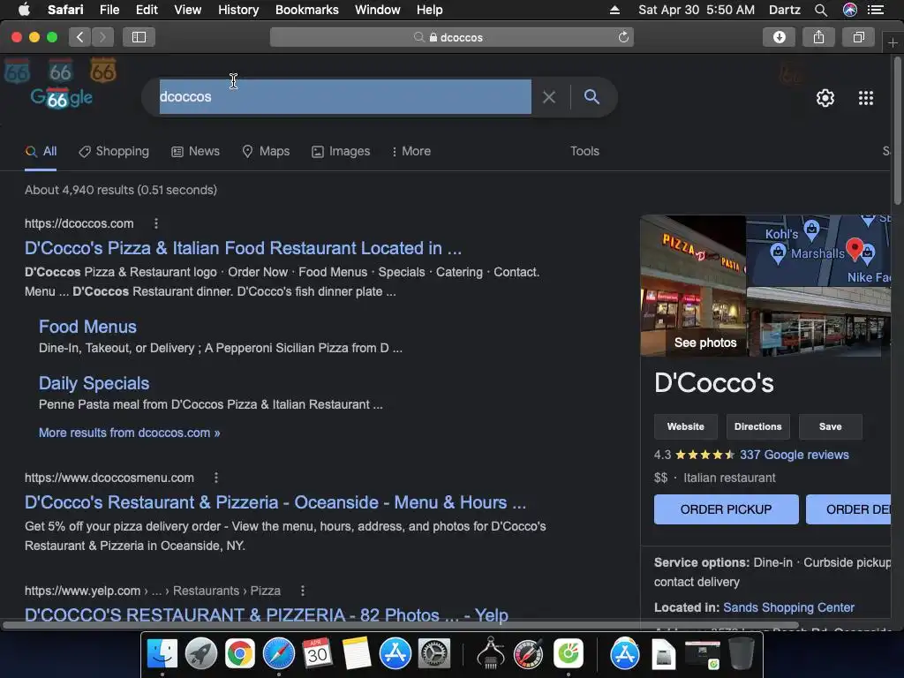The image size is (904, 678).
Task: Open the search Tools options
Action: point(584,152)
